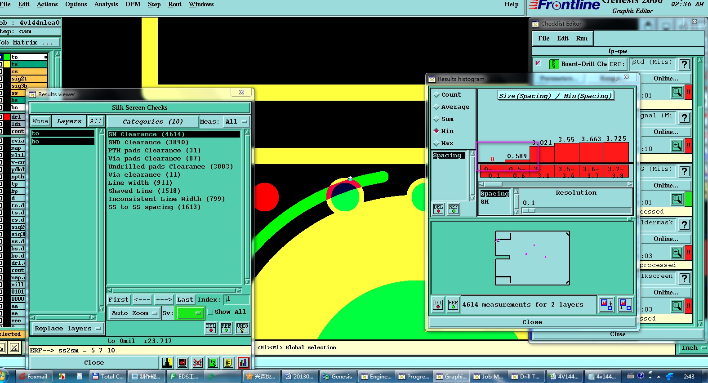Click Last navigation button
The height and width of the screenshot is (383, 708).
pyautogui.click(x=185, y=299)
